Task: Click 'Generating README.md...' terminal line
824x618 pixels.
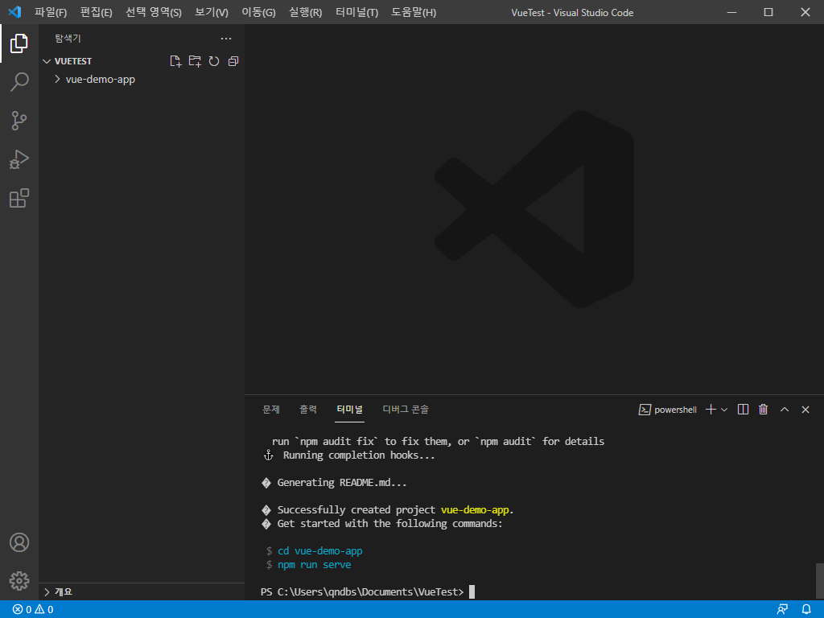Action: pos(341,483)
